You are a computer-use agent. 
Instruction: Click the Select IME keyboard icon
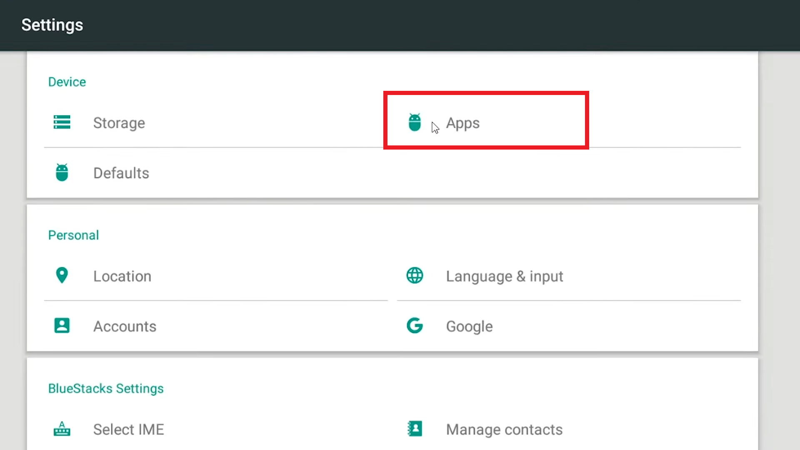pyautogui.click(x=62, y=429)
